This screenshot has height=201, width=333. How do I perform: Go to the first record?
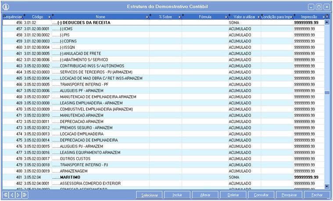pyautogui.click(x=5, y=194)
